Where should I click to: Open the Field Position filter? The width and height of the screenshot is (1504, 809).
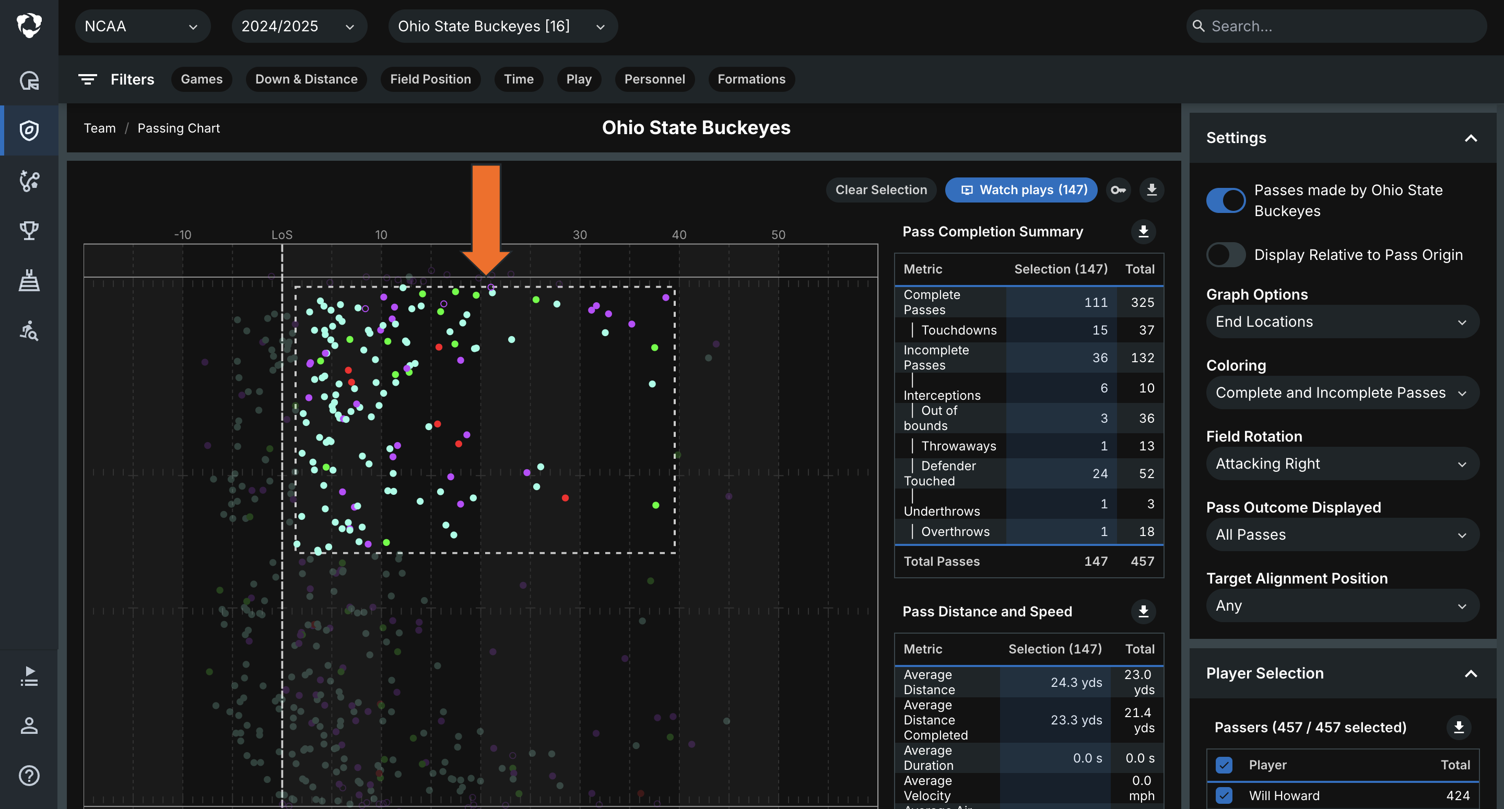tap(430, 79)
